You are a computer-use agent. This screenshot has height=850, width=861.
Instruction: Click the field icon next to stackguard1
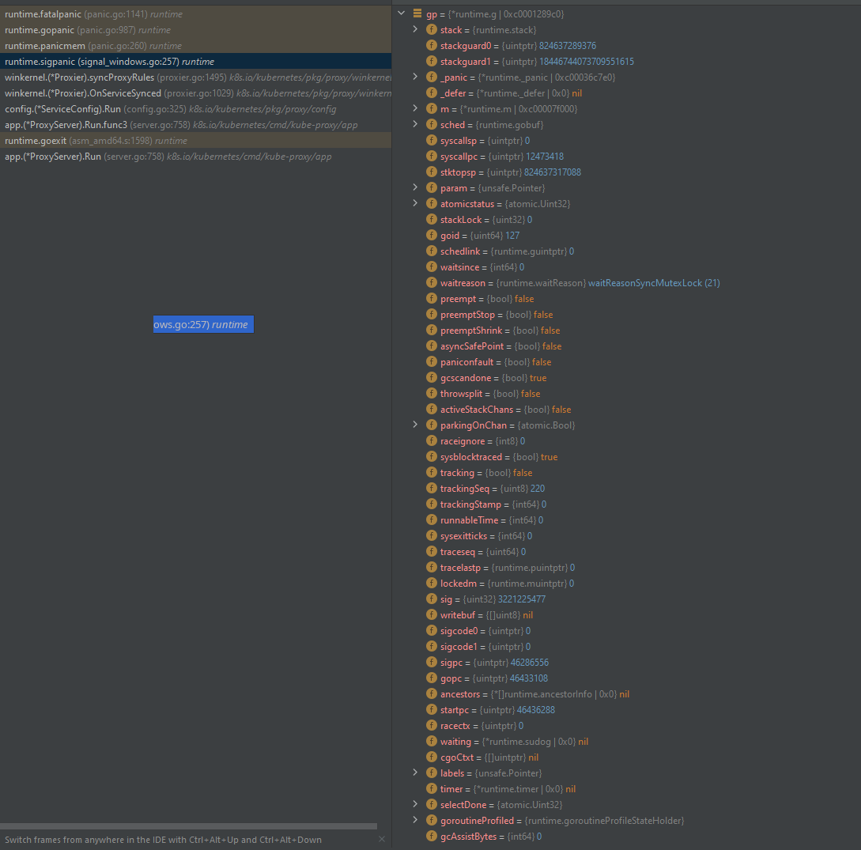tap(432, 62)
